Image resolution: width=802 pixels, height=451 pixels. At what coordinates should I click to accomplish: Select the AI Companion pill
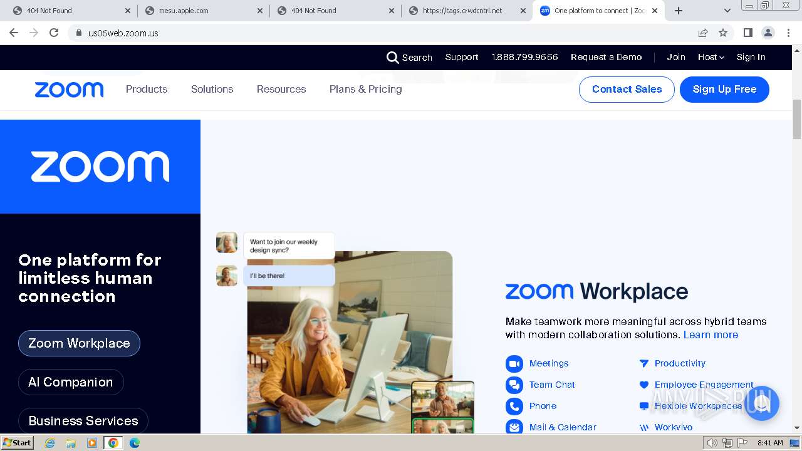click(71, 382)
